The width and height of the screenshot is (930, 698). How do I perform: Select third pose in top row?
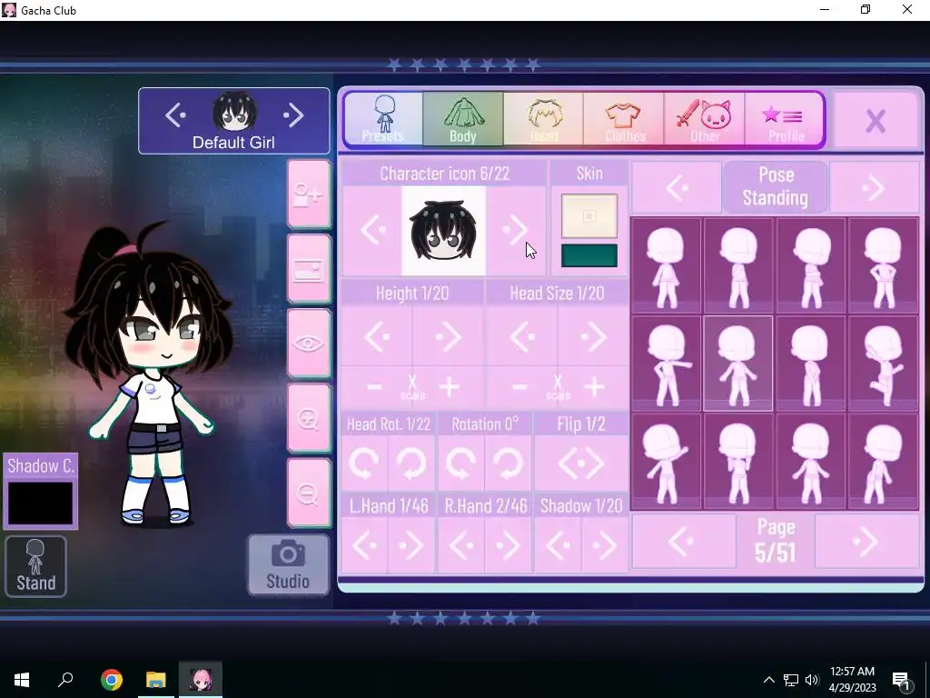click(811, 266)
